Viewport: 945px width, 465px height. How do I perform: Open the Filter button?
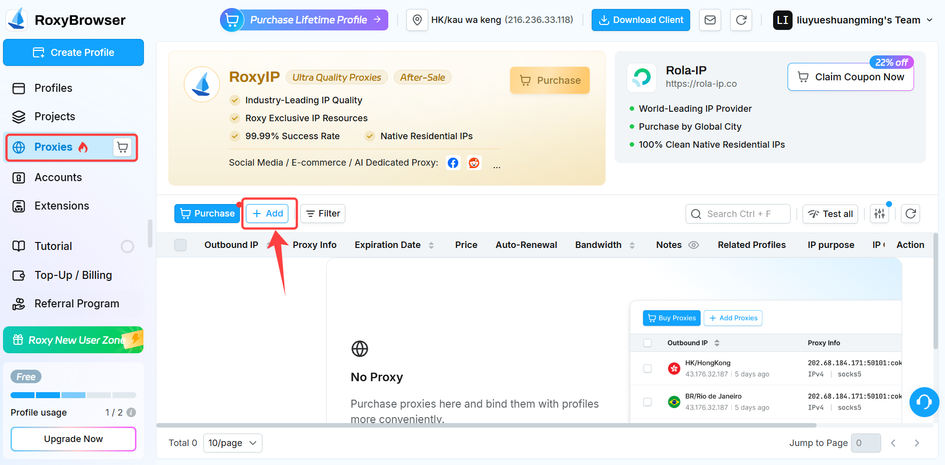point(323,214)
